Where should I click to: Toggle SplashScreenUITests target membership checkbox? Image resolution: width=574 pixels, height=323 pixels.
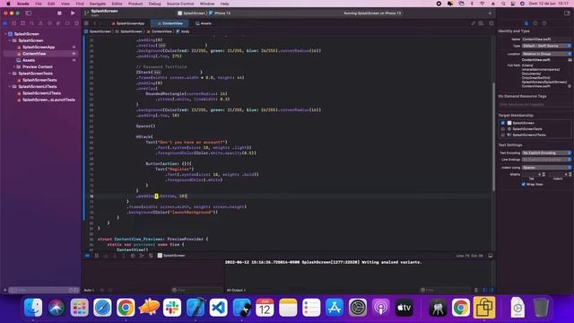tap(503, 135)
